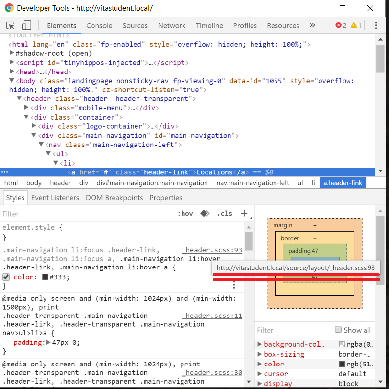Select a.header-link breadcrumb
The width and height of the screenshot is (389, 389).
[343, 183]
